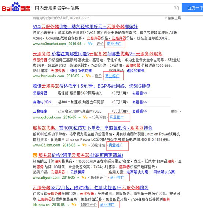Click 去看看>> in 存储与CDN row
Viewport: 203px width, 209px height.
pyautogui.click(x=140, y=102)
